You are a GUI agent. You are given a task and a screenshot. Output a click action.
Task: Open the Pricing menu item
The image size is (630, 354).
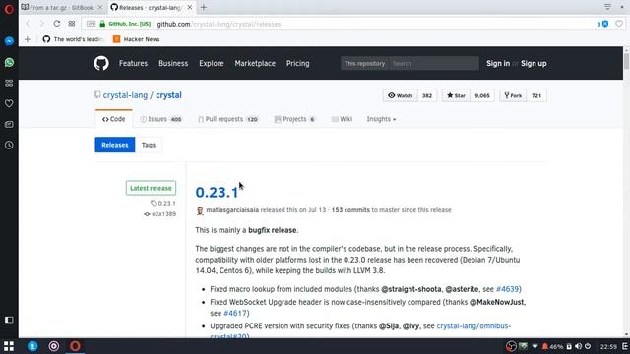(297, 63)
